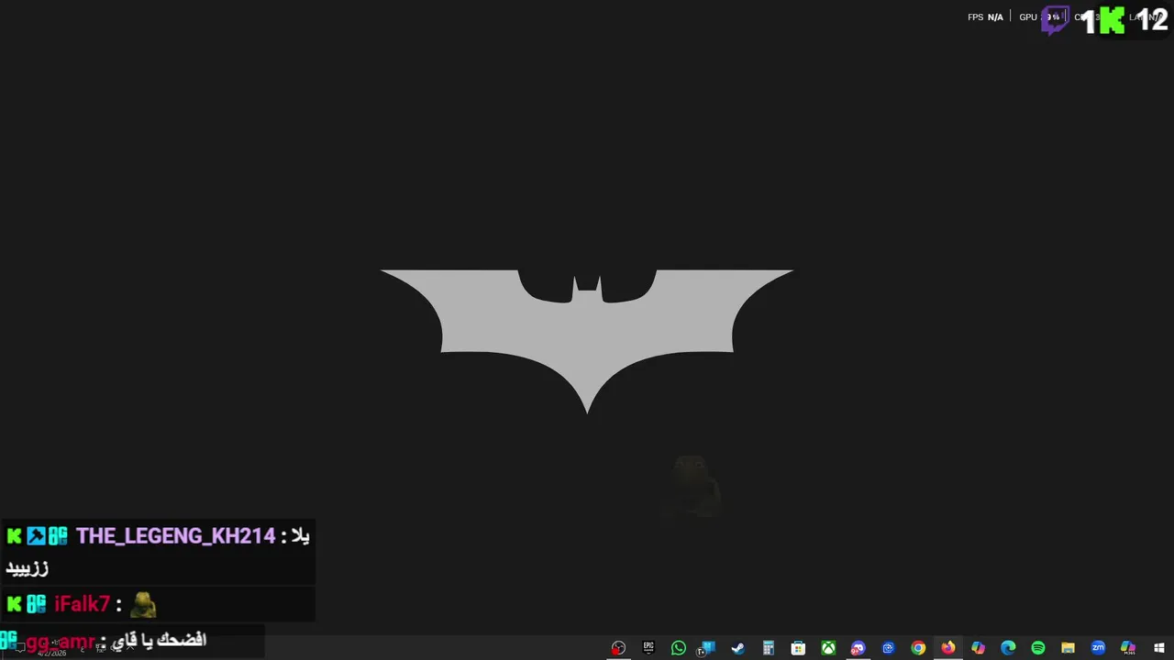Open File Explorer from the taskbar

coord(1068,648)
